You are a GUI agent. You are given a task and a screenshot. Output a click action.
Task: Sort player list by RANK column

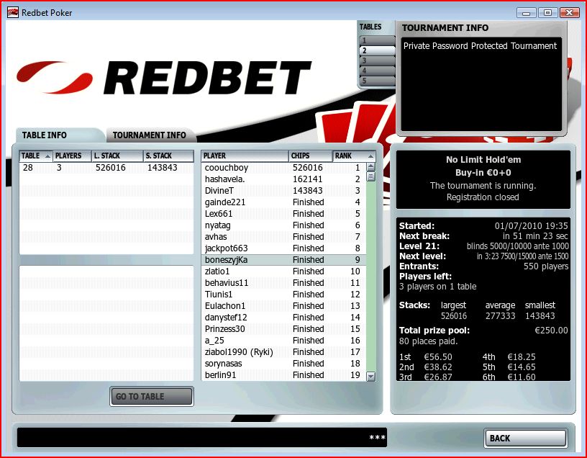click(354, 156)
